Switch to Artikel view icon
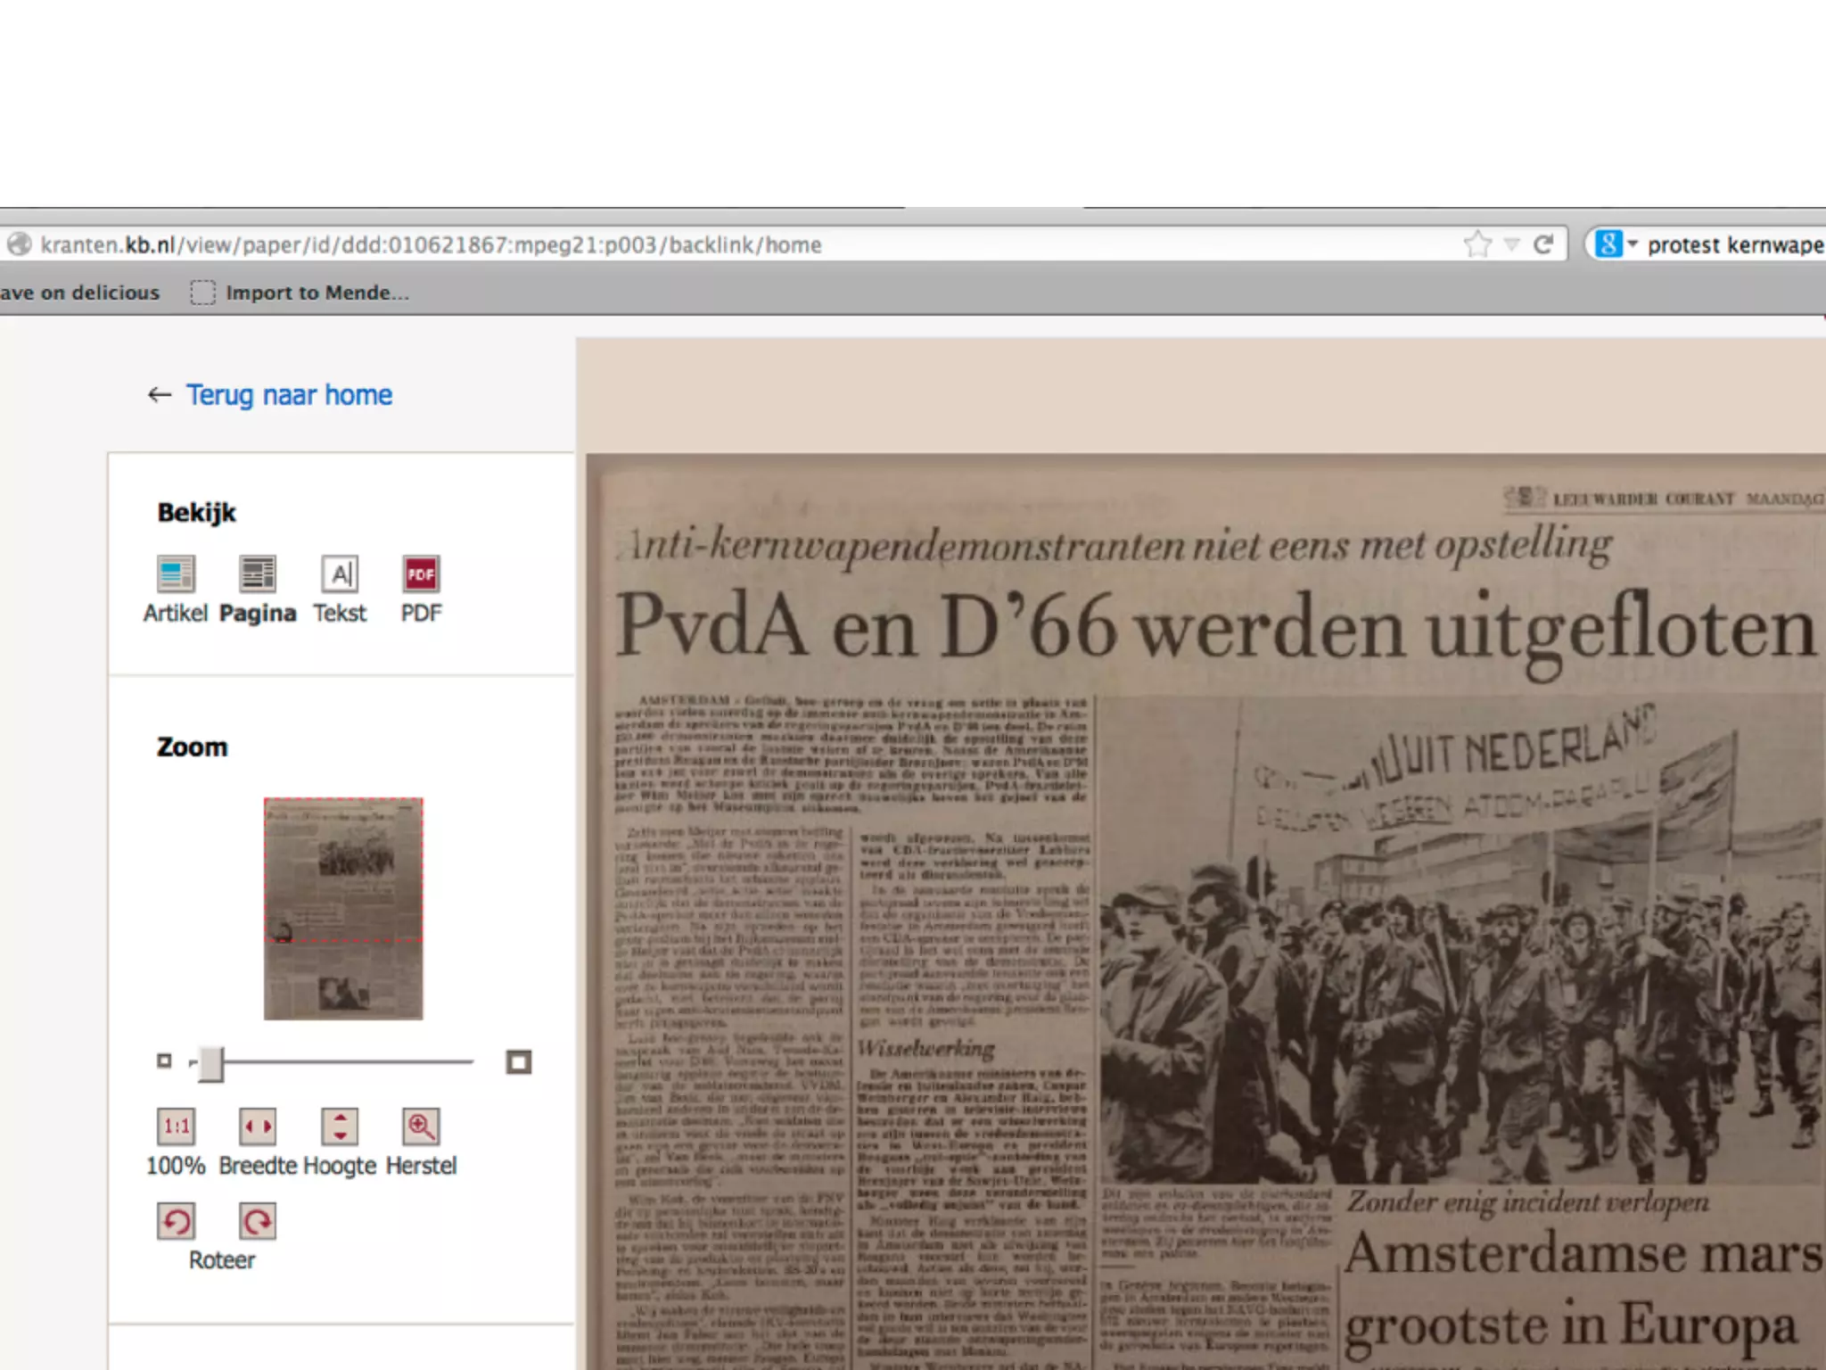Screen dimensions: 1826x1370 pyautogui.click(x=176, y=574)
